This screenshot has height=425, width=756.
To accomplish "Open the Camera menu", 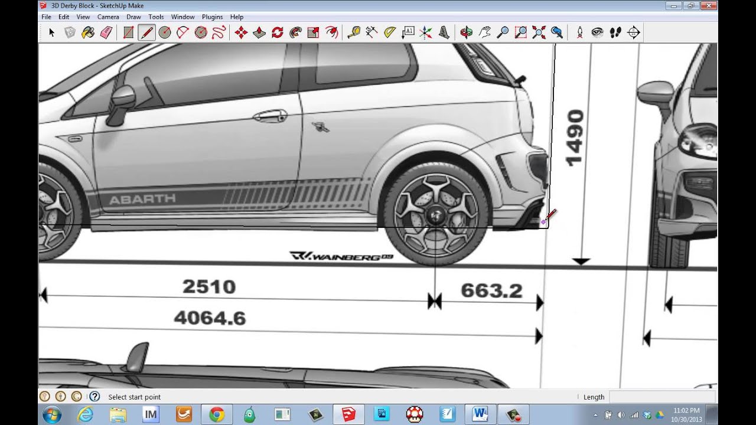I will click(108, 17).
